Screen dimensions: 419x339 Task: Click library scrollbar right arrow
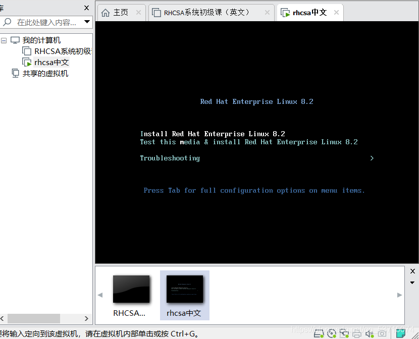pyautogui.click(x=86, y=318)
